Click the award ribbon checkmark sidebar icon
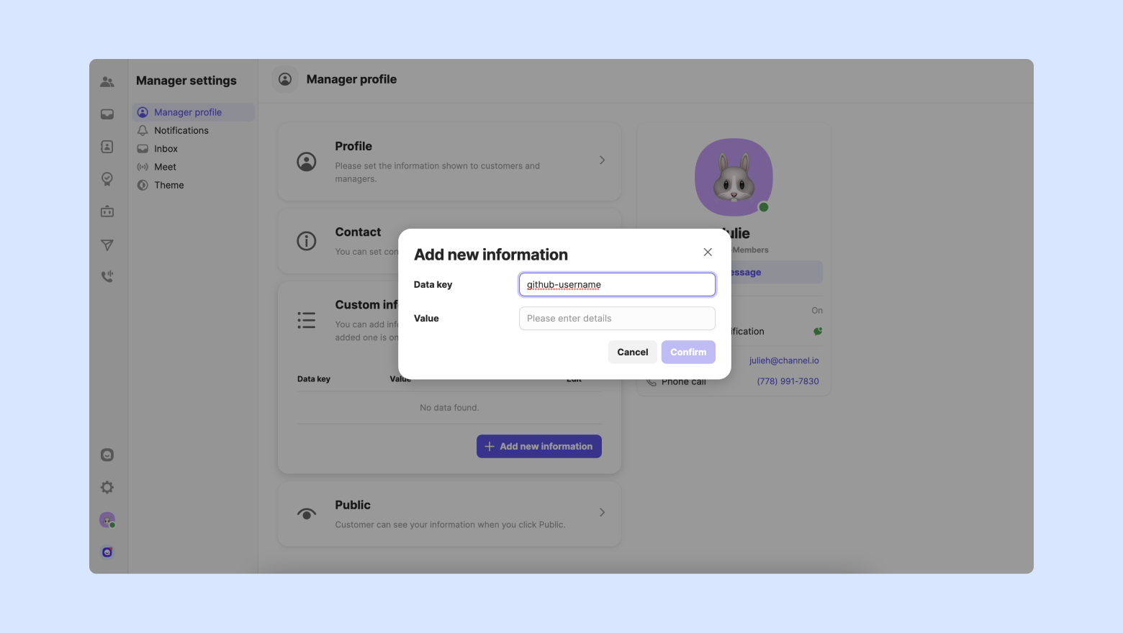Viewport: 1123px width, 633px height. coord(107,179)
